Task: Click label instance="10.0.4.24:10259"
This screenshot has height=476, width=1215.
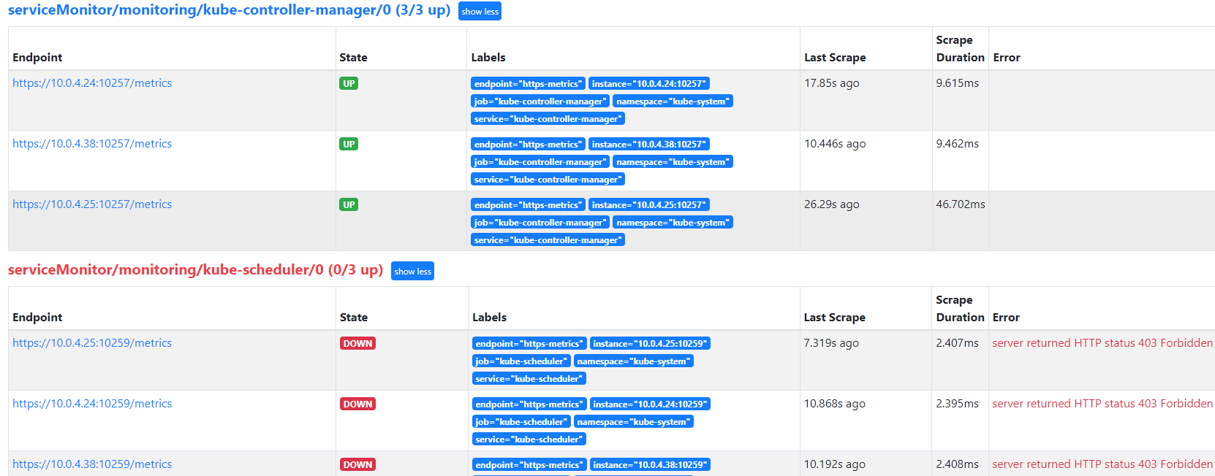Action: [x=650, y=404]
